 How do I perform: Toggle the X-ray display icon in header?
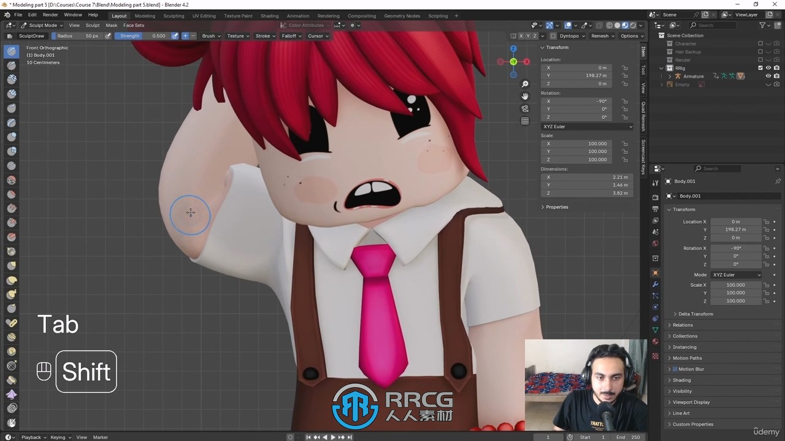pyautogui.click(x=599, y=25)
